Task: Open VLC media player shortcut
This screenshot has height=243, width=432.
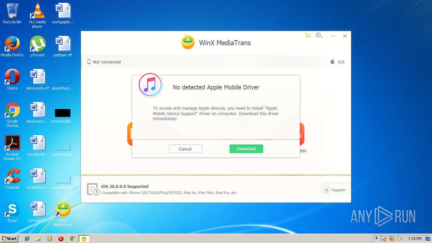Action: 37,16
